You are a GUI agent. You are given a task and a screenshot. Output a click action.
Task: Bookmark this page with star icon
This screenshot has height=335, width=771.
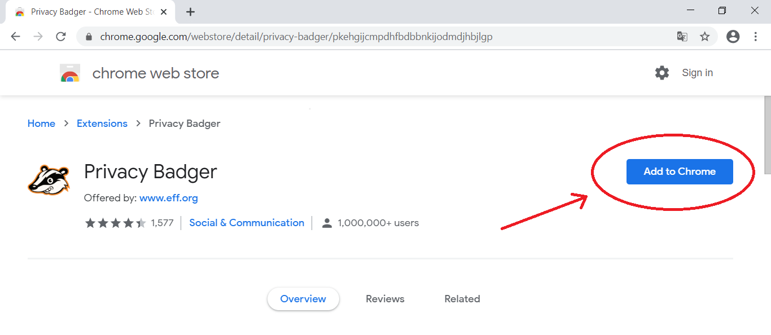704,37
